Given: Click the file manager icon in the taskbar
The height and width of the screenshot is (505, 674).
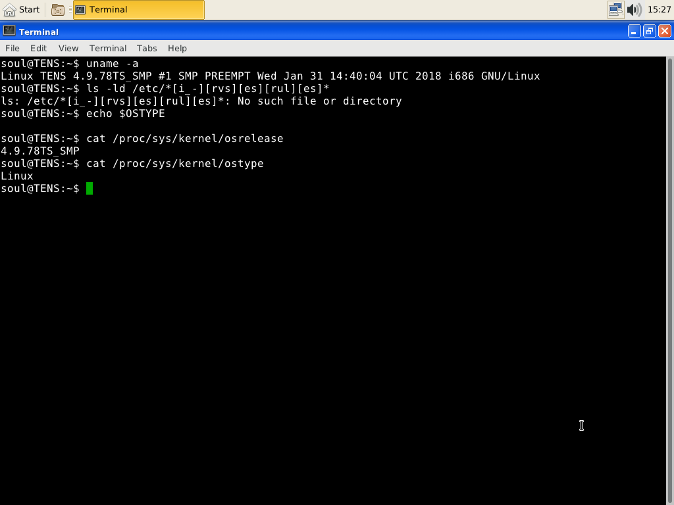Looking at the screenshot, I should pyautogui.click(x=58, y=9).
